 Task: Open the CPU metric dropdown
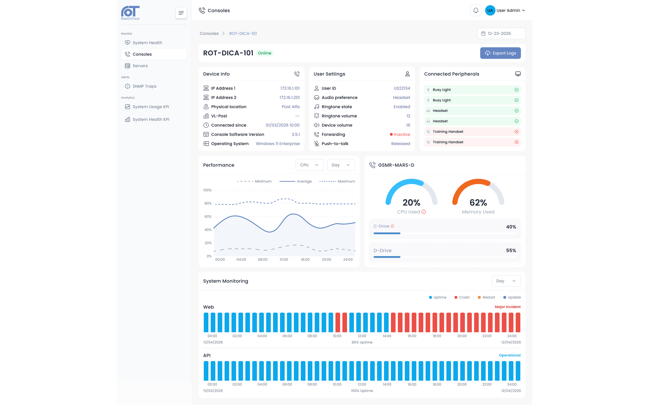pyautogui.click(x=309, y=165)
